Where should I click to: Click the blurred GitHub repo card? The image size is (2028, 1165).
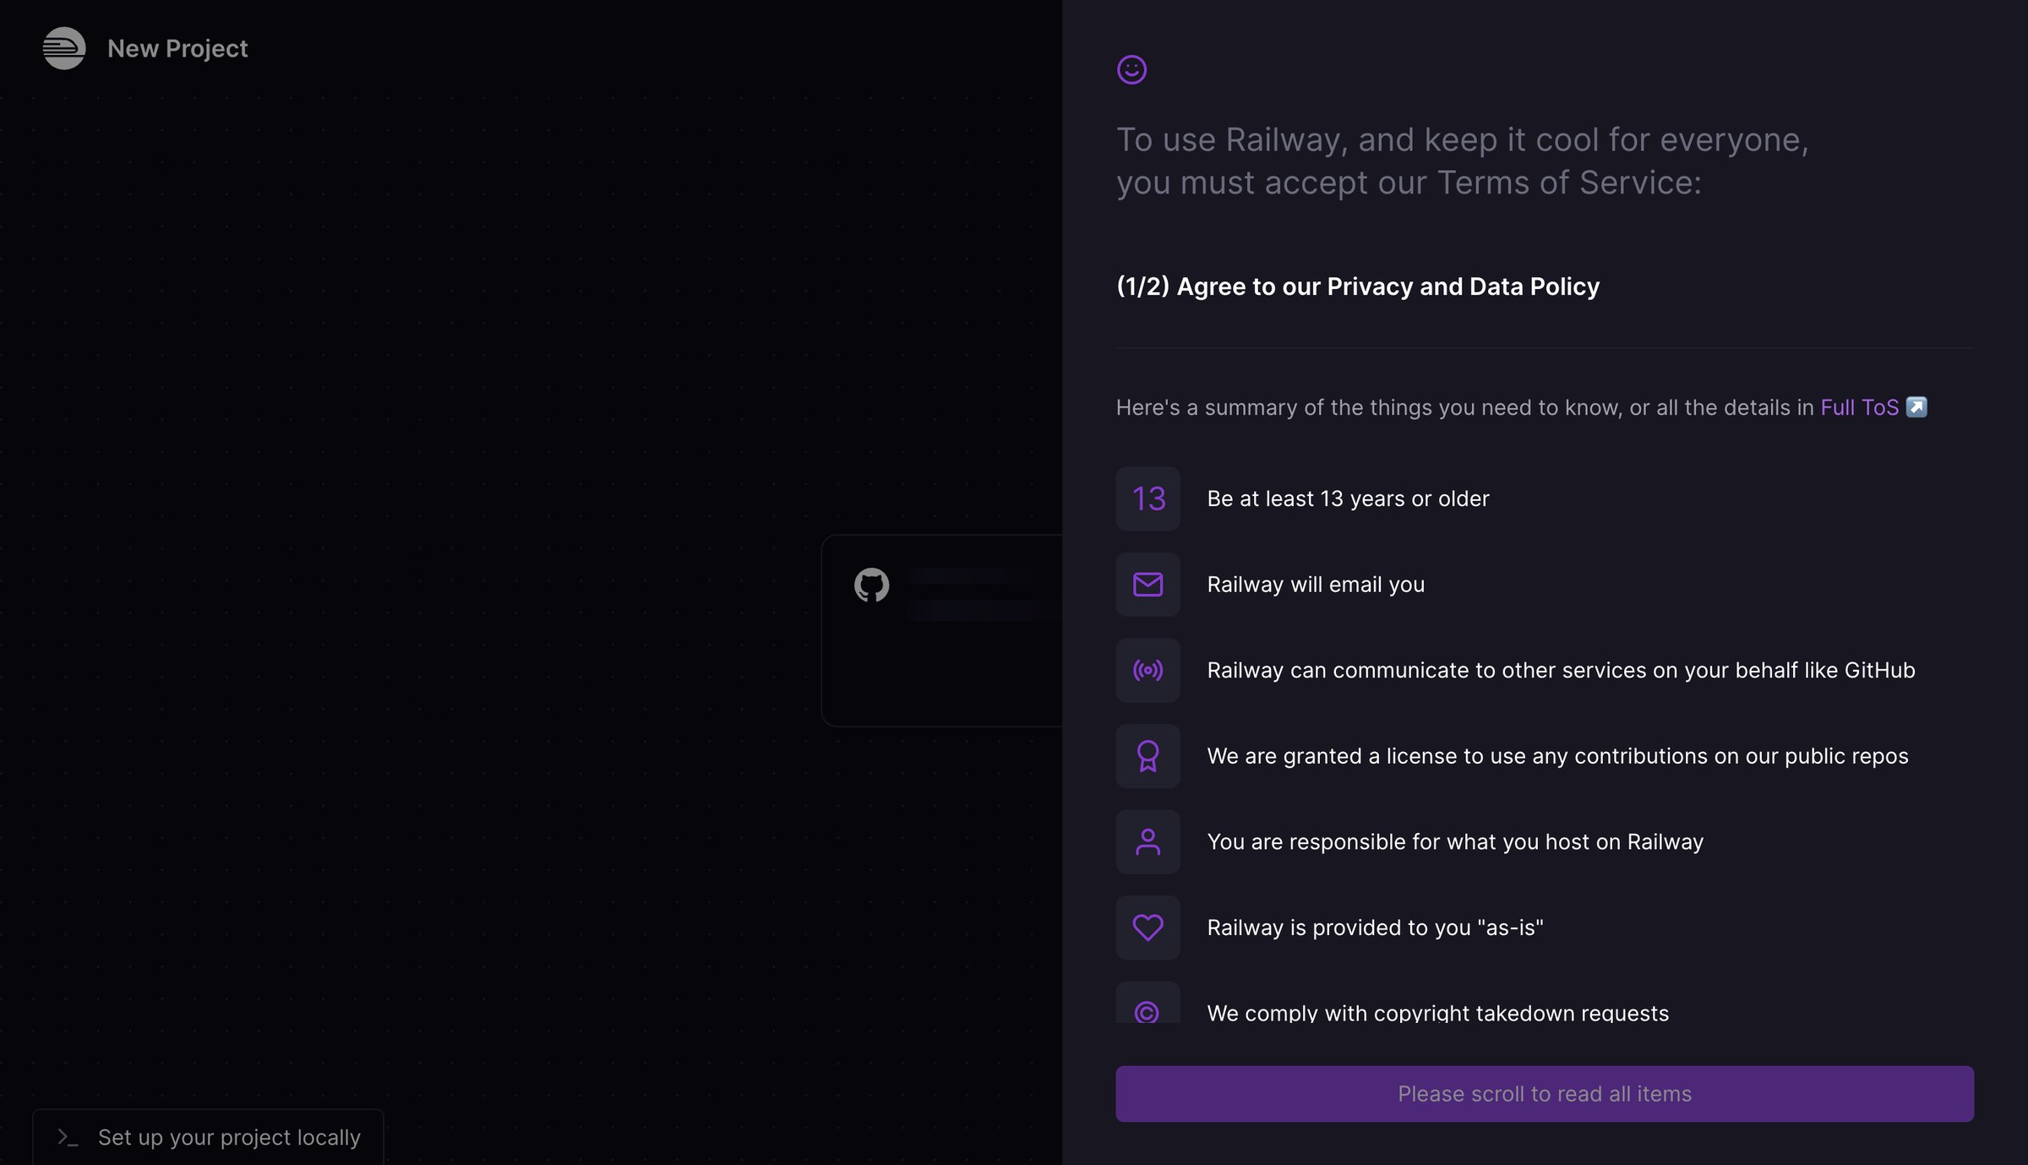click(x=941, y=630)
